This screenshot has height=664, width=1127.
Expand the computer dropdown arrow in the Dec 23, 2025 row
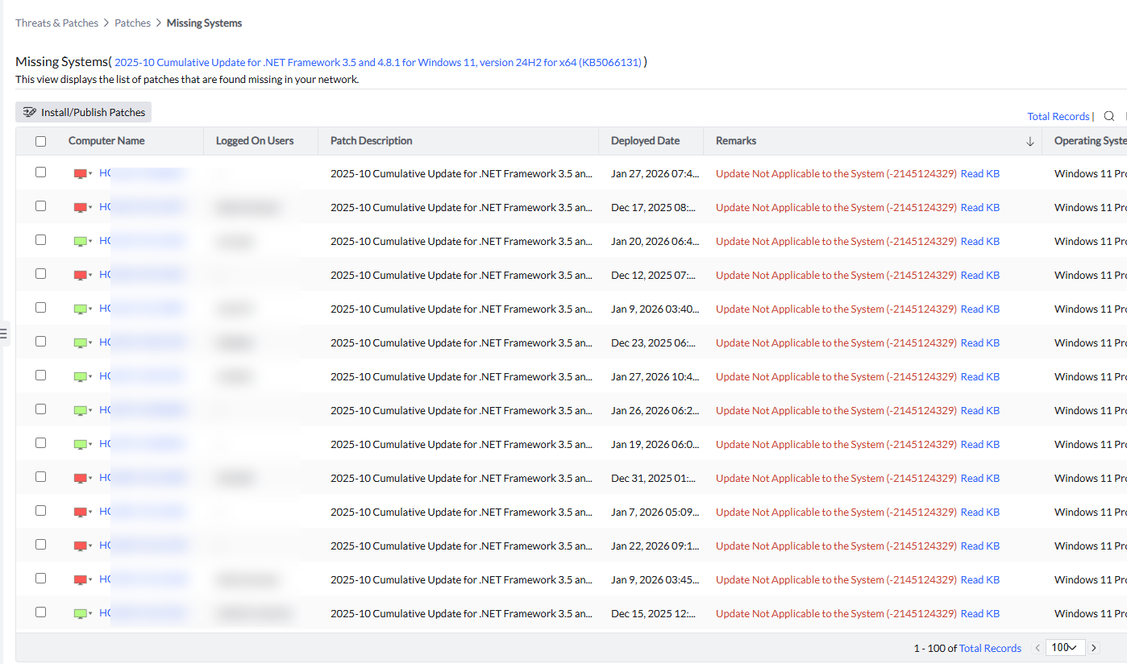pos(91,342)
